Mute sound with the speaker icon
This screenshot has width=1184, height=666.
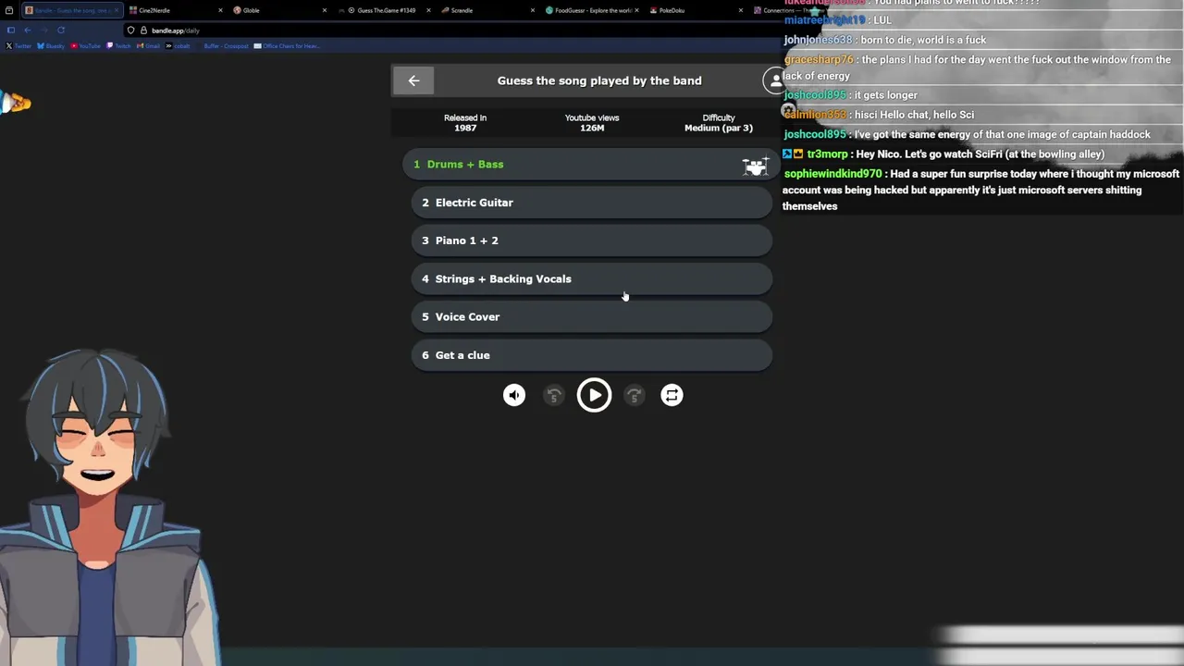click(514, 395)
